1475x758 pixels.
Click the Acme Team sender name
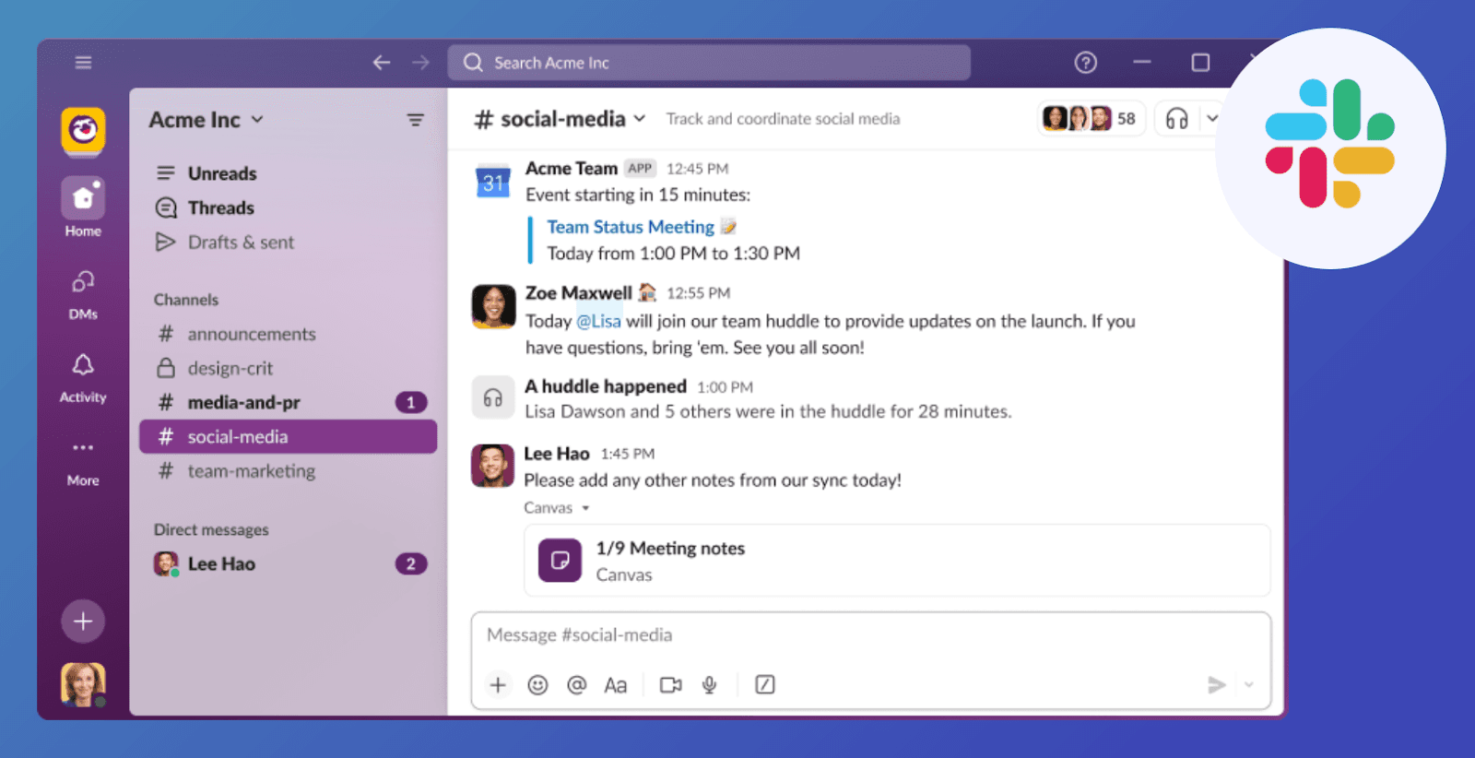572,169
